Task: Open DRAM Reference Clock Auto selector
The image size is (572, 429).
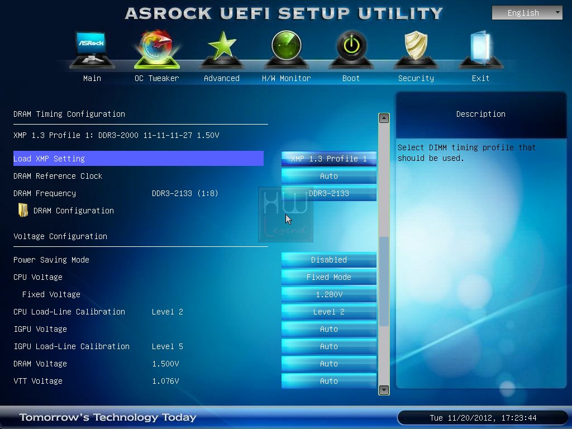Action: pos(328,176)
